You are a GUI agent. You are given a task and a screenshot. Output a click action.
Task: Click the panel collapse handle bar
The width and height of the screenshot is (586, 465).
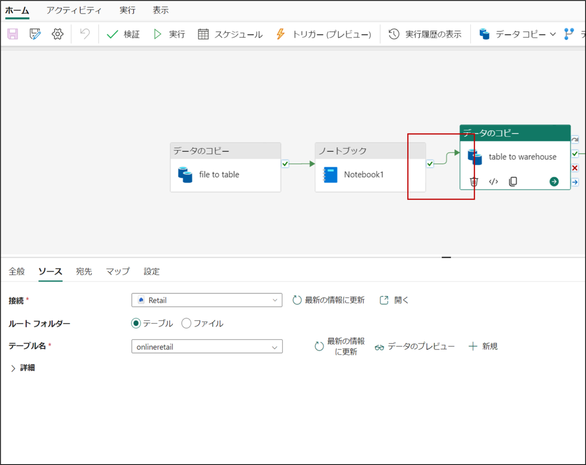[446, 257]
